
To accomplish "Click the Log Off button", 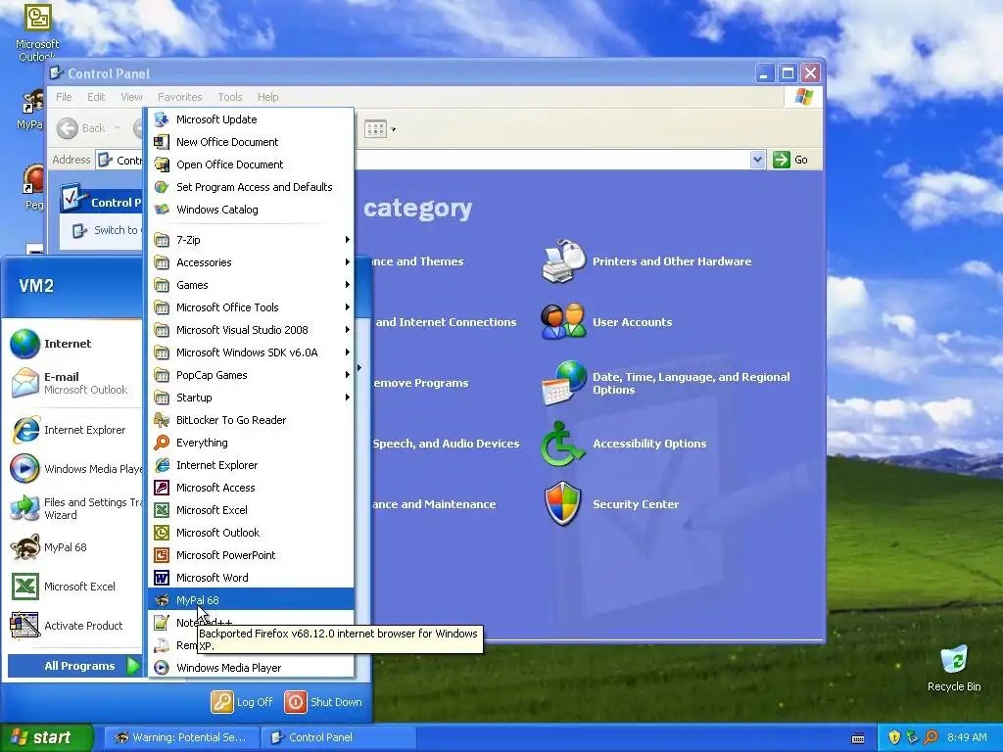I will pos(243,701).
